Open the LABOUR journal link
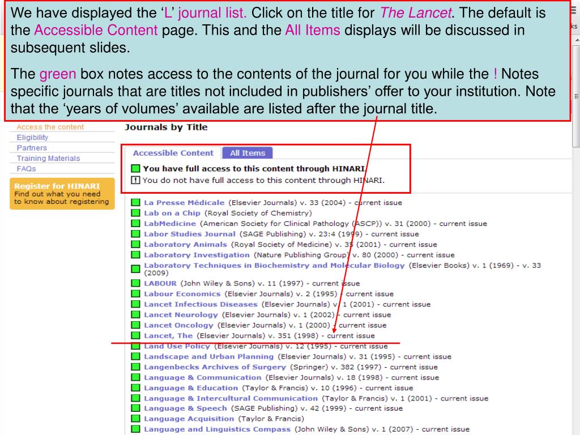The width and height of the screenshot is (580, 435). tap(160, 283)
